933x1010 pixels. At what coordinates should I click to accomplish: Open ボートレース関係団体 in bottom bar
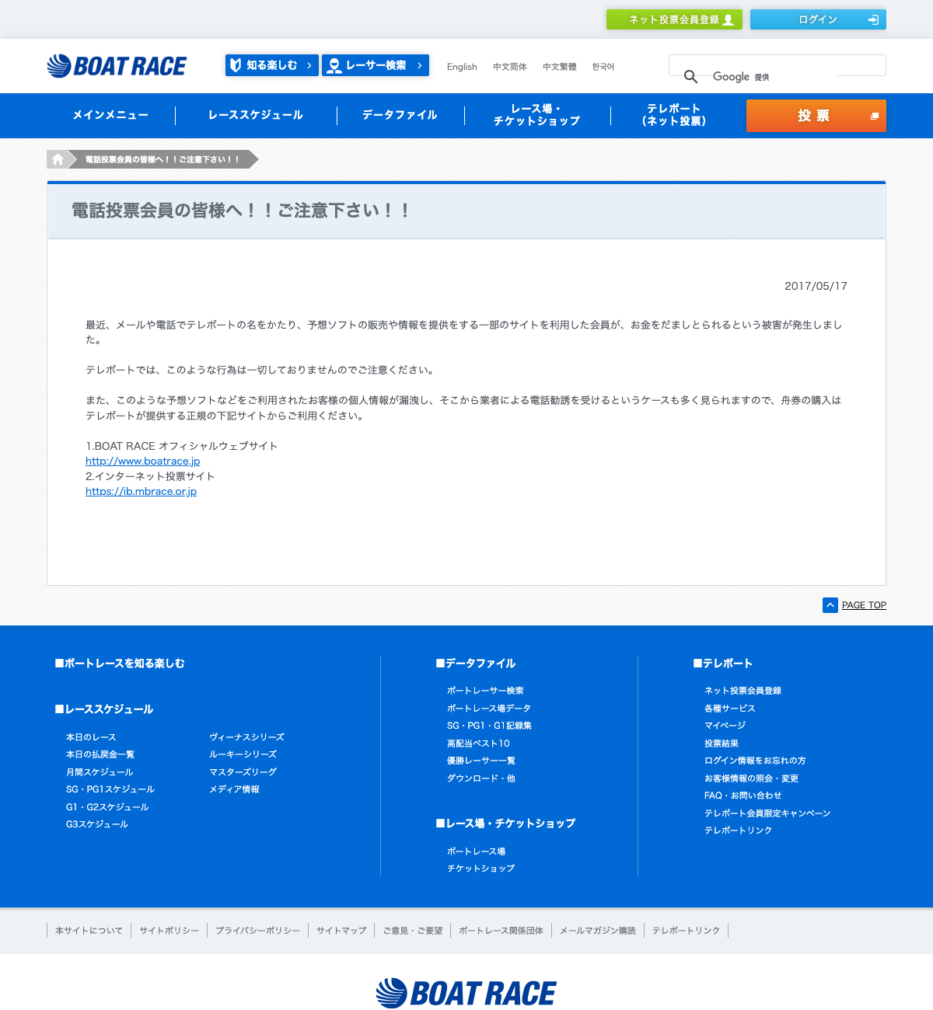[501, 931]
